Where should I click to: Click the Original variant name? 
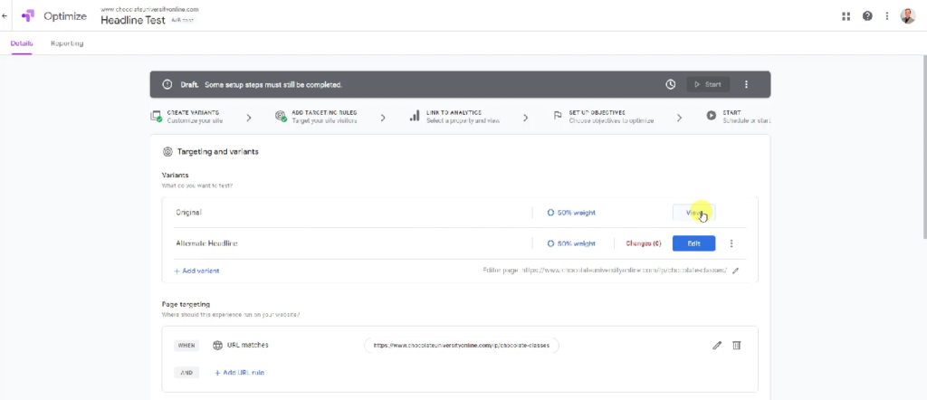pyautogui.click(x=188, y=212)
